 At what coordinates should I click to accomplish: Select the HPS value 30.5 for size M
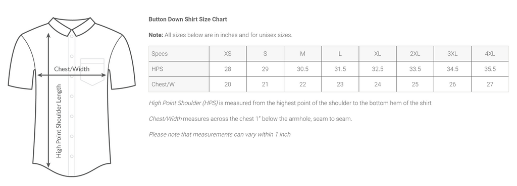303,69
